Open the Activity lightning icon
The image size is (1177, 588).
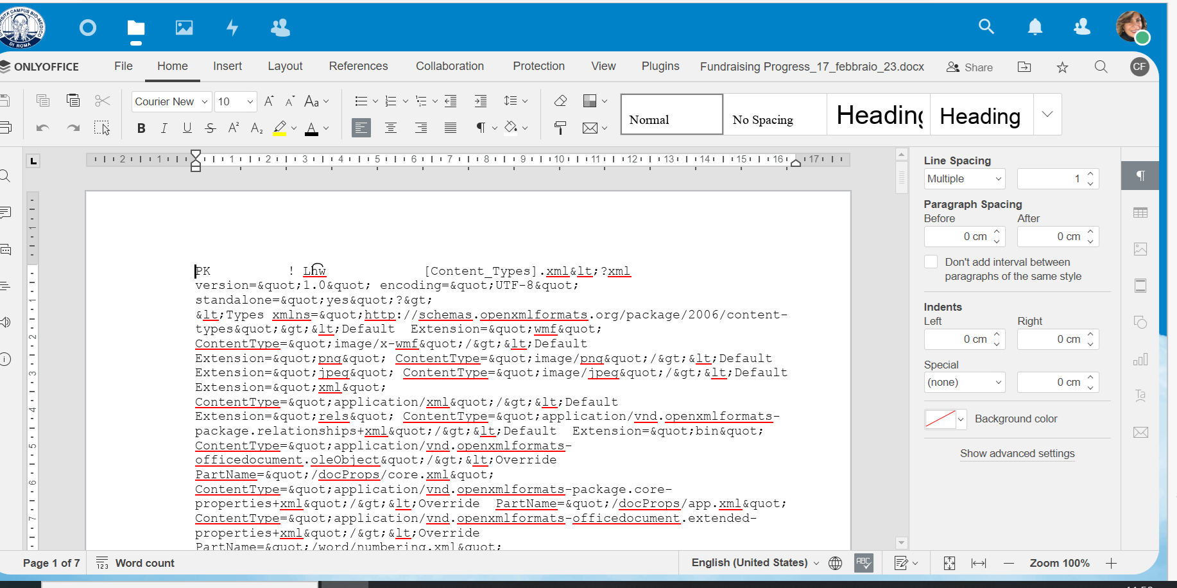click(x=232, y=28)
